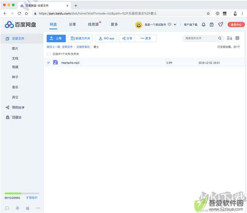The height and width of the screenshot is (213, 247).
Task: Click the 无版权音乐 breadcrumb link
Action: pyautogui.click(x=83, y=47)
